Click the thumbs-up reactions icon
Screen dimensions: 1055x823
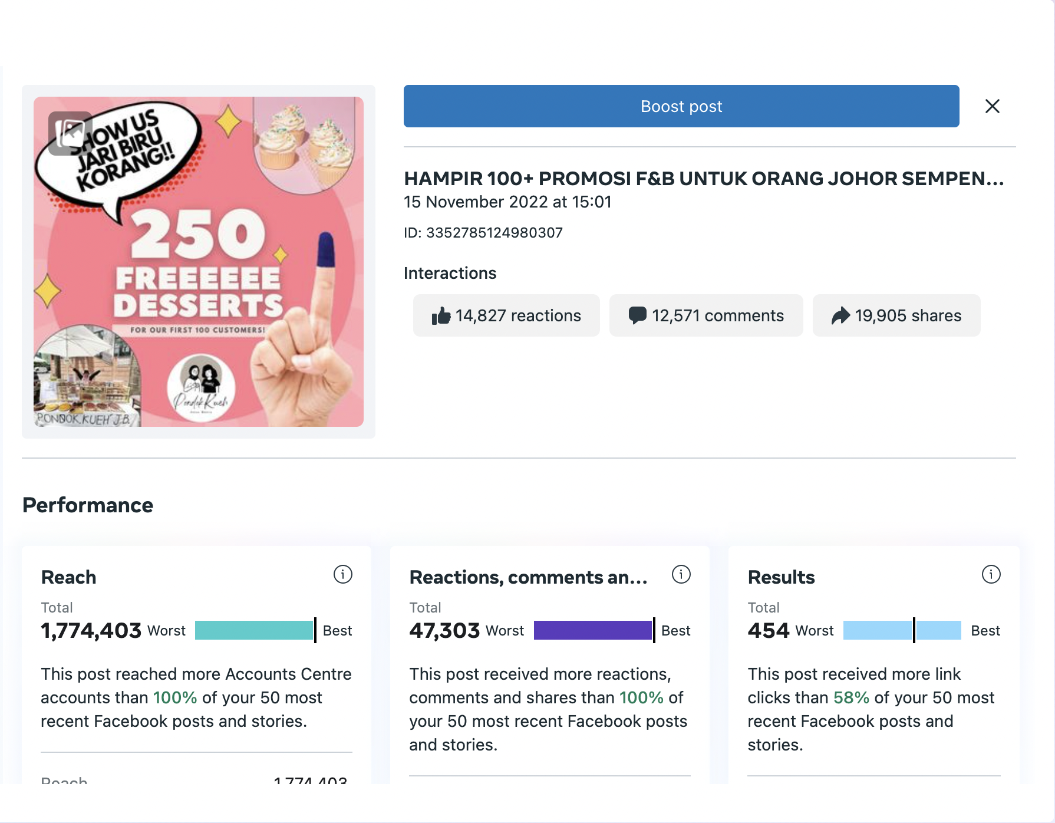point(441,316)
